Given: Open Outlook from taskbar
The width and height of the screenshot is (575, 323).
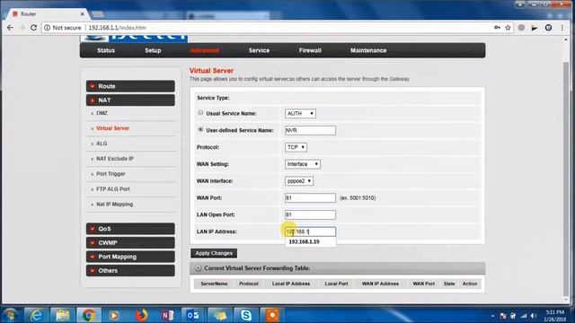Looking at the screenshot, I should pyautogui.click(x=193, y=315).
